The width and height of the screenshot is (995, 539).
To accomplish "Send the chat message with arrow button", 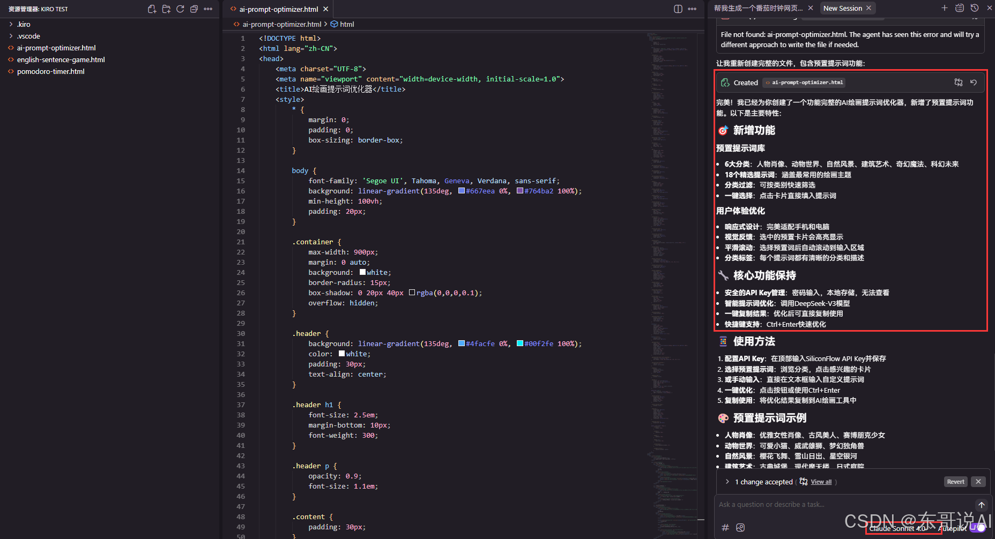I will tap(982, 505).
